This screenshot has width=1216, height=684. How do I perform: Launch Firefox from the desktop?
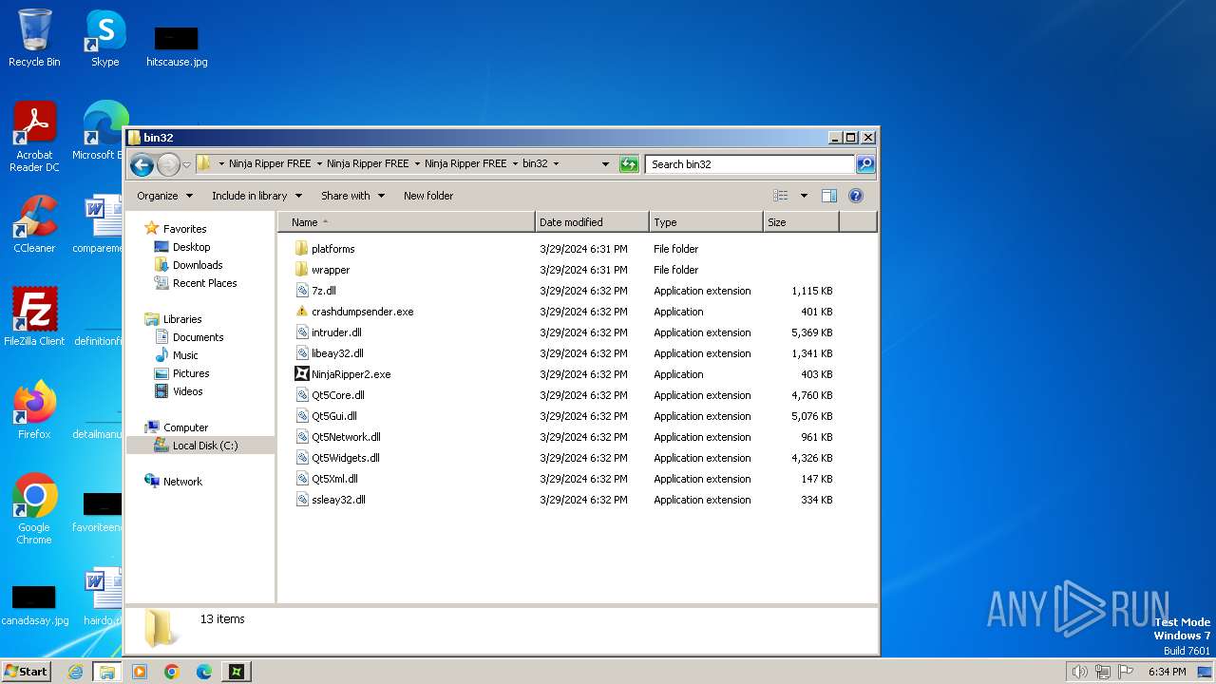(x=34, y=410)
